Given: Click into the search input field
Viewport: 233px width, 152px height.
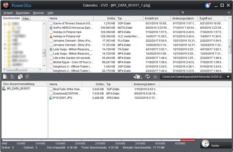Looking at the screenshot, I should click(206, 13).
